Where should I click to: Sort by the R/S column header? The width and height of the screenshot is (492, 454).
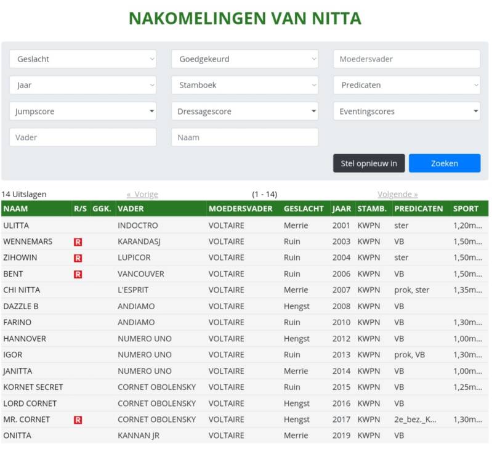click(80, 209)
